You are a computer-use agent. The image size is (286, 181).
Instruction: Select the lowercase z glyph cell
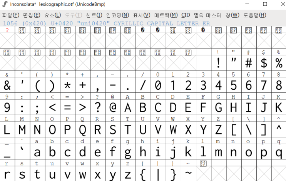128,174
